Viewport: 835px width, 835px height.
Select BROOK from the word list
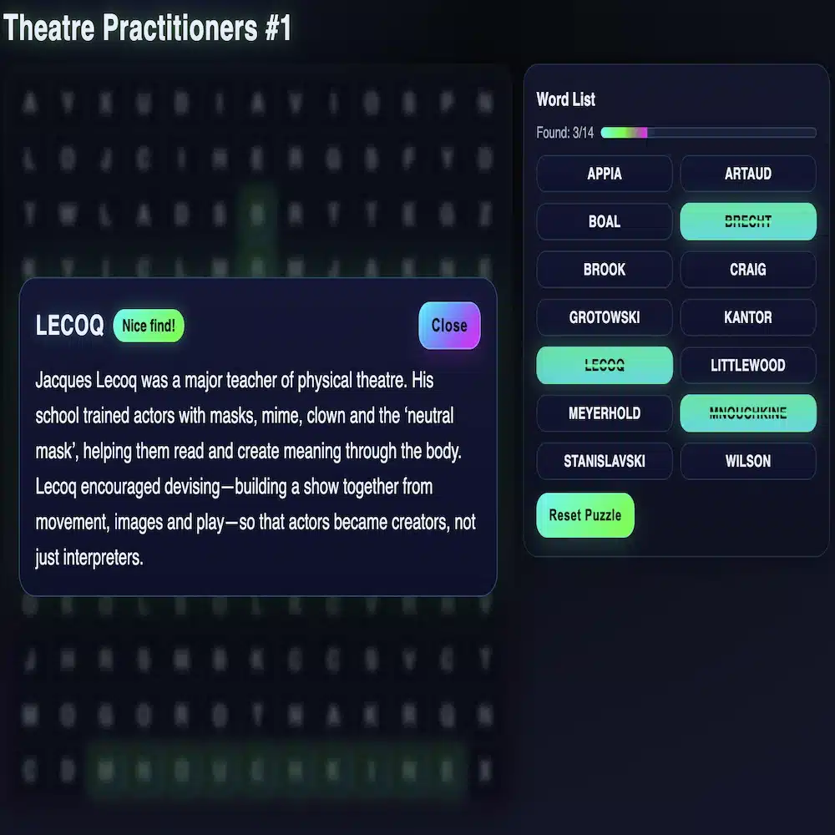(x=604, y=269)
